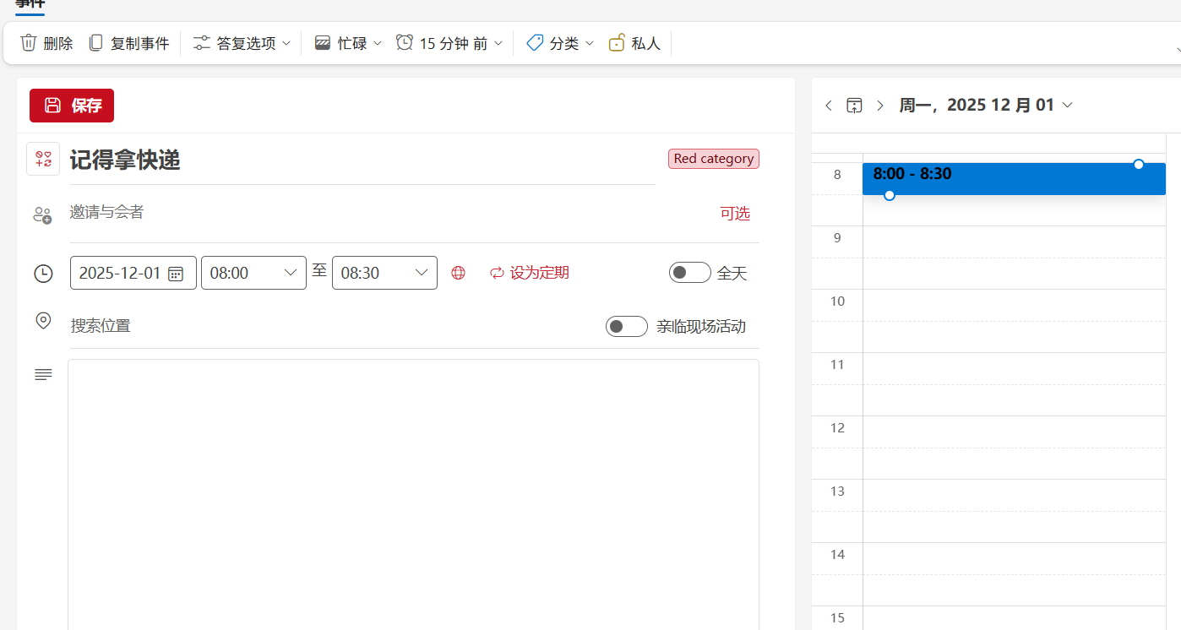Click the event block's top resize handle
Image resolution: width=1181 pixels, height=630 pixels.
[x=1139, y=164]
